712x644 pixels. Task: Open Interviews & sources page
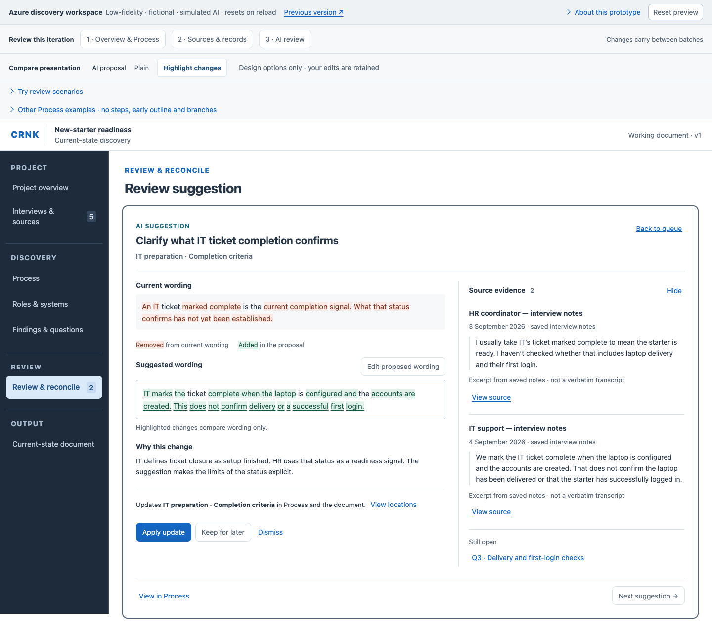pyautogui.click(x=54, y=216)
